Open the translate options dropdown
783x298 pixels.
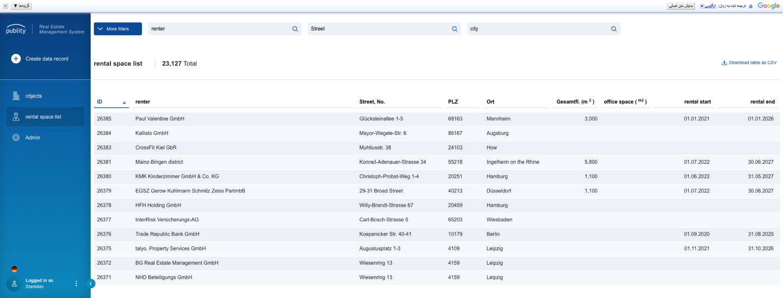(21, 5)
